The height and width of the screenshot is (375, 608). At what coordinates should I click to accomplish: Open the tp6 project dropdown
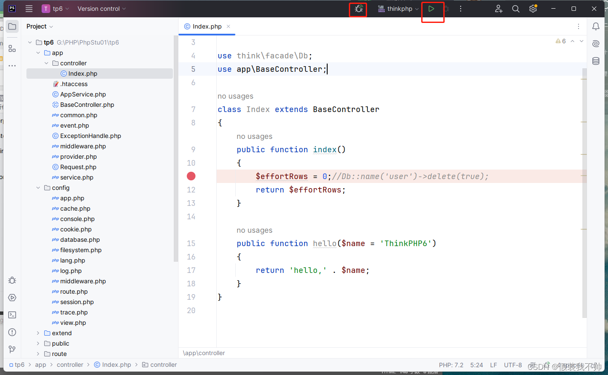click(55, 9)
